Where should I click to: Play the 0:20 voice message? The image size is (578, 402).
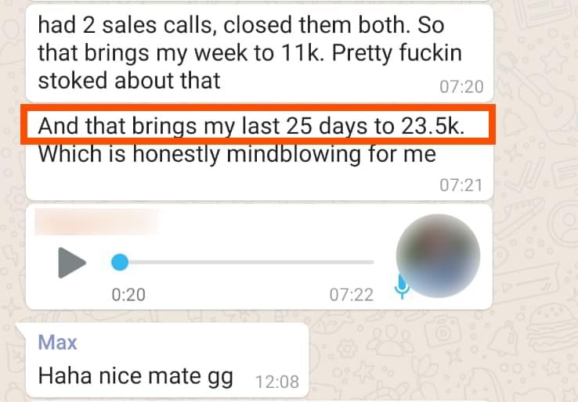click(72, 263)
